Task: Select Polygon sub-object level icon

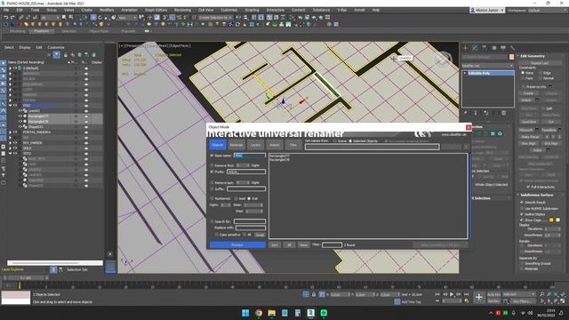Action: [x=493, y=133]
